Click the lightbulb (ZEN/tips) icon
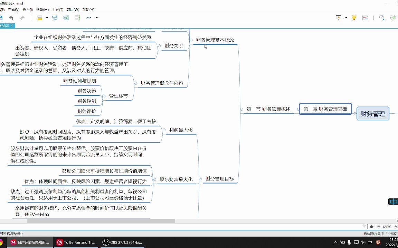This screenshot has height=248, width=398. (354, 18)
